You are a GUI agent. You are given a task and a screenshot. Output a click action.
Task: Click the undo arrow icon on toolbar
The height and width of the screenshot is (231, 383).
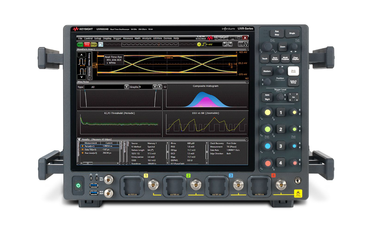[x=225, y=45]
